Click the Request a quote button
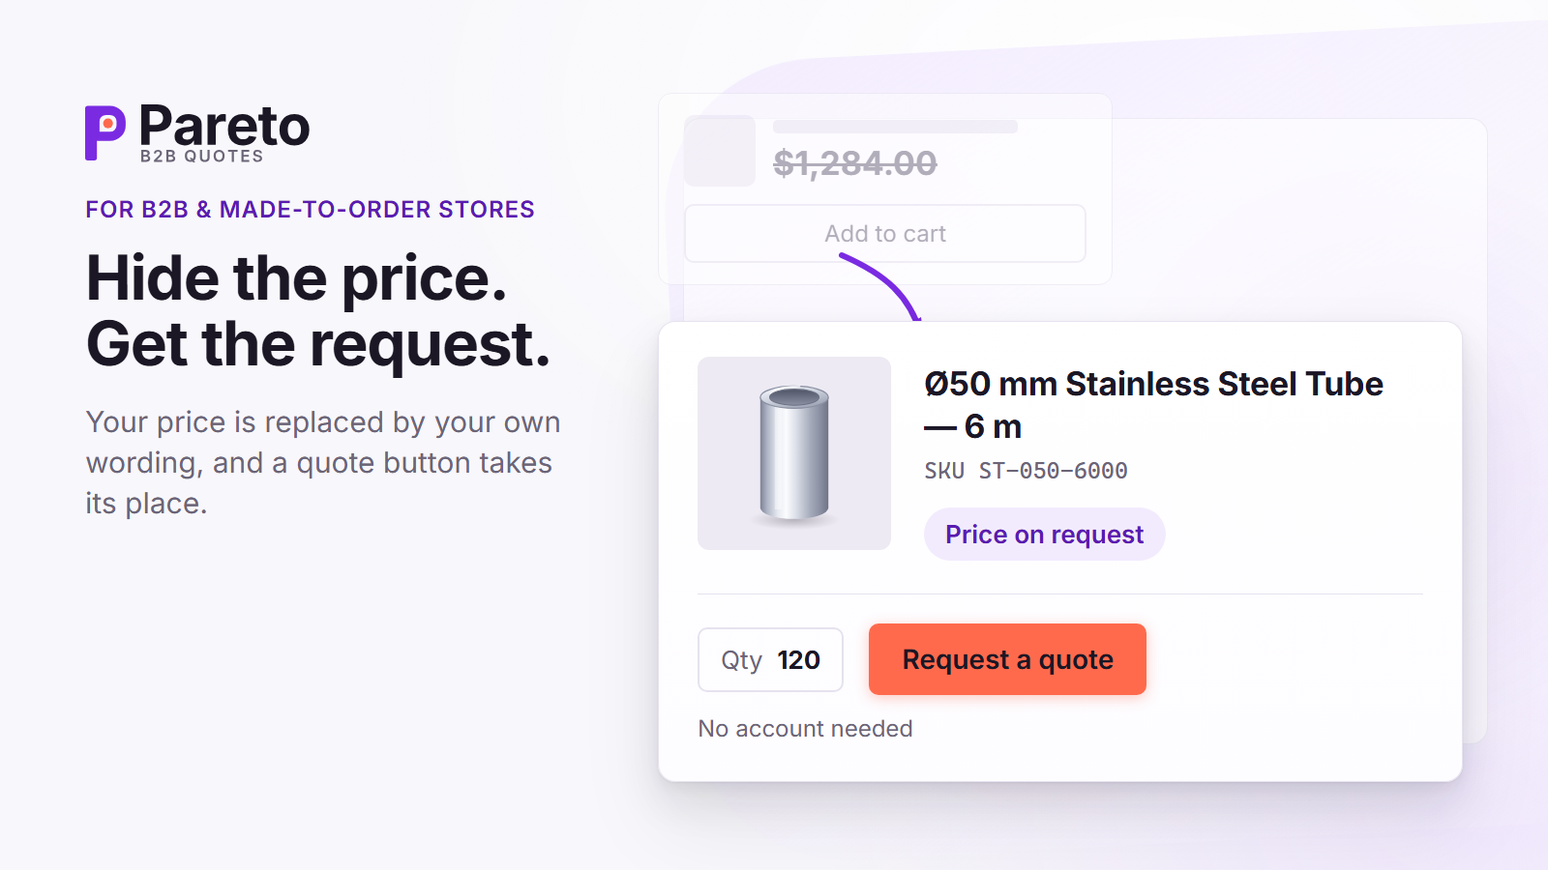This screenshot has height=870, width=1548. 1007,659
